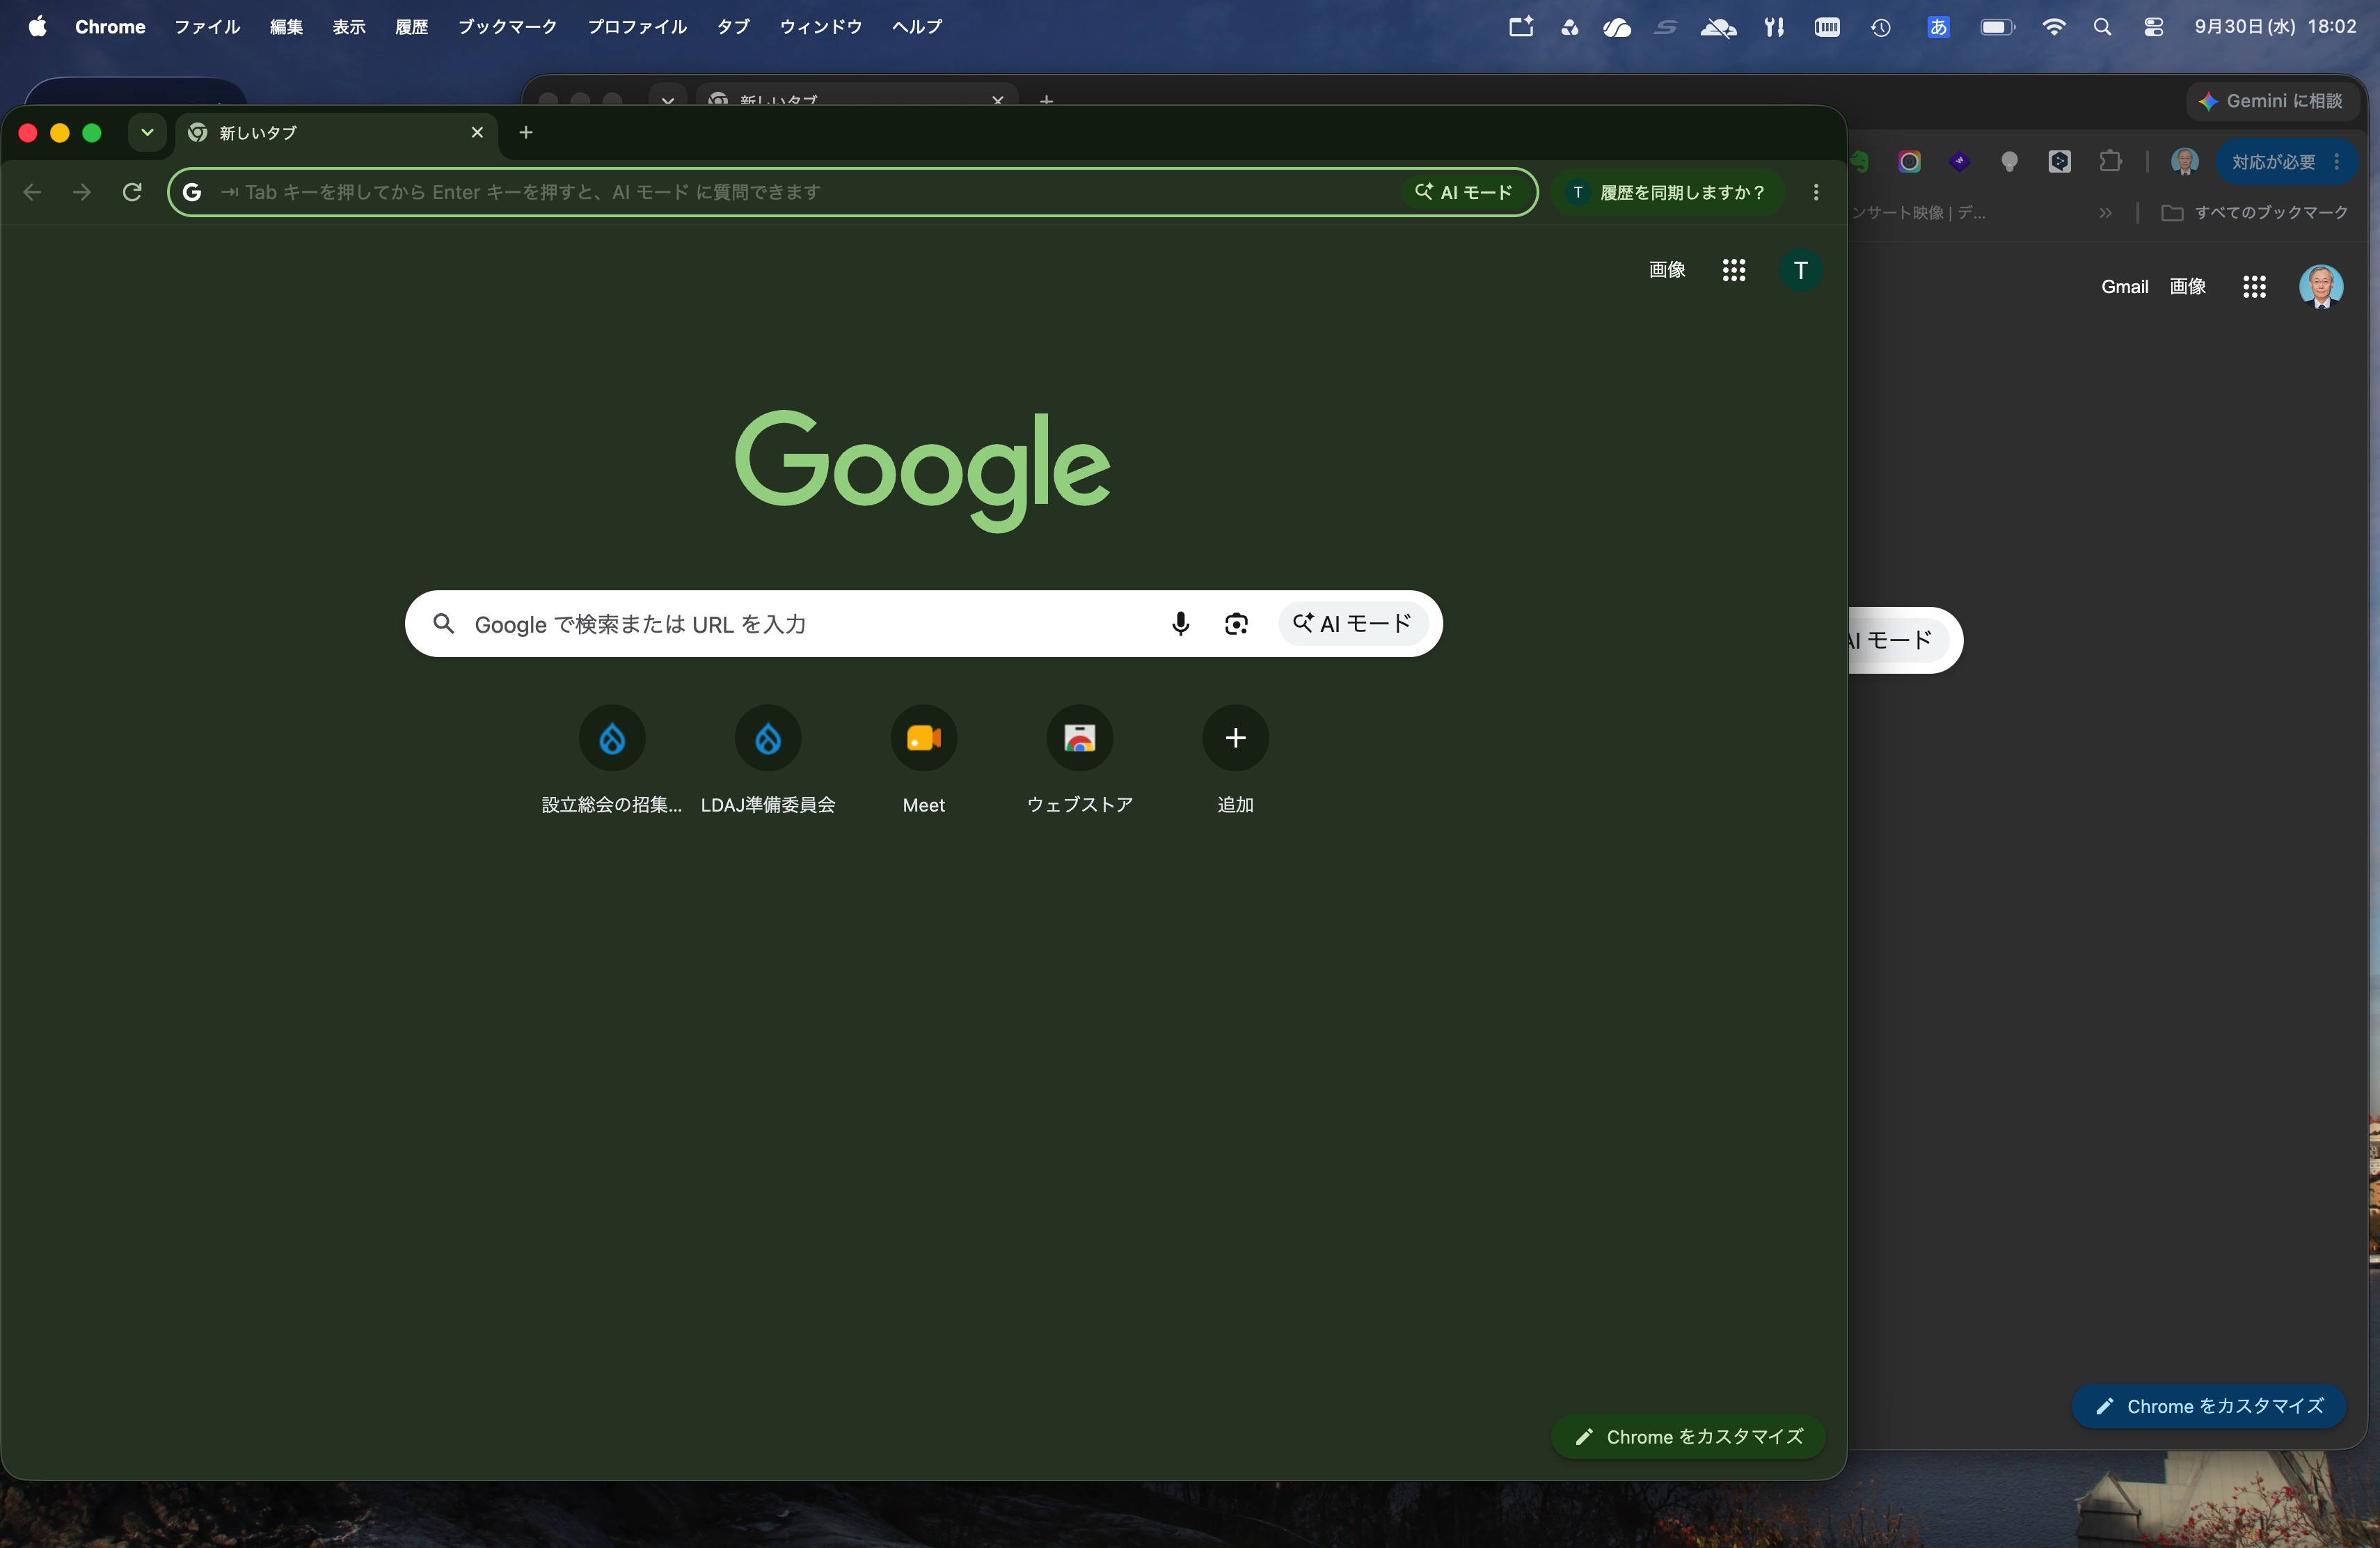
Task: Select the 新しいタブ tab in the front window
Action: tap(336, 133)
